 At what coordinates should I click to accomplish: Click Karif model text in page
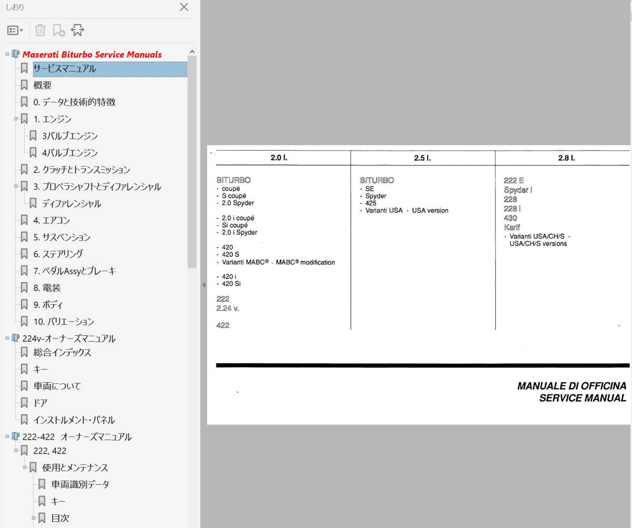pos(512,227)
